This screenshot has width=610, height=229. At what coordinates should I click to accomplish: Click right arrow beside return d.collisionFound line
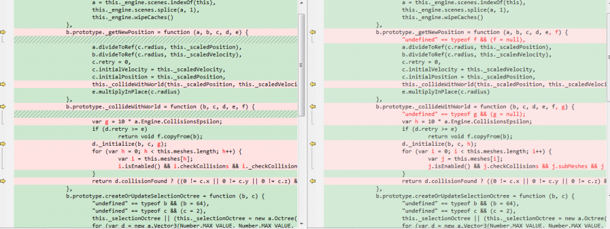point(312,181)
